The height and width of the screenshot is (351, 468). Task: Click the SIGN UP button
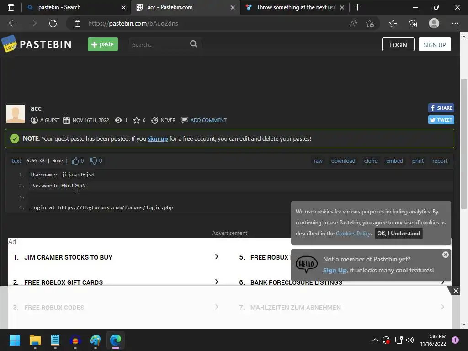pyautogui.click(x=435, y=44)
